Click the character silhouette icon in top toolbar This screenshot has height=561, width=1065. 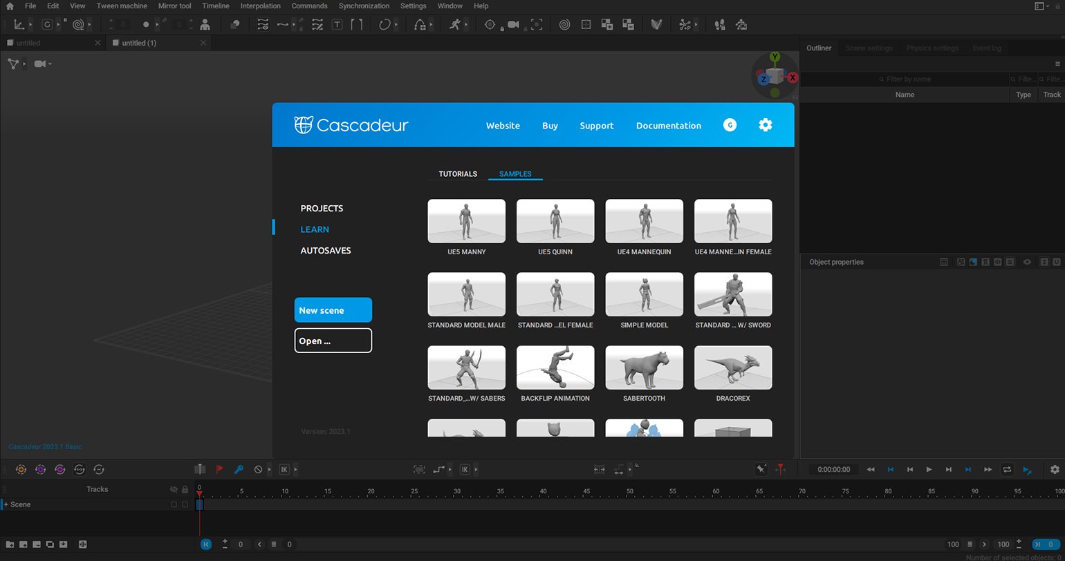(x=205, y=24)
